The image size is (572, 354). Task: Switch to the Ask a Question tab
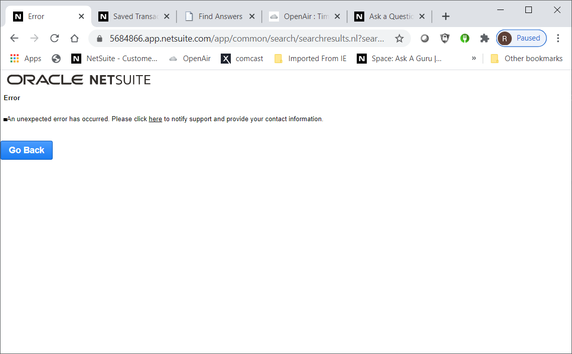pos(389,17)
